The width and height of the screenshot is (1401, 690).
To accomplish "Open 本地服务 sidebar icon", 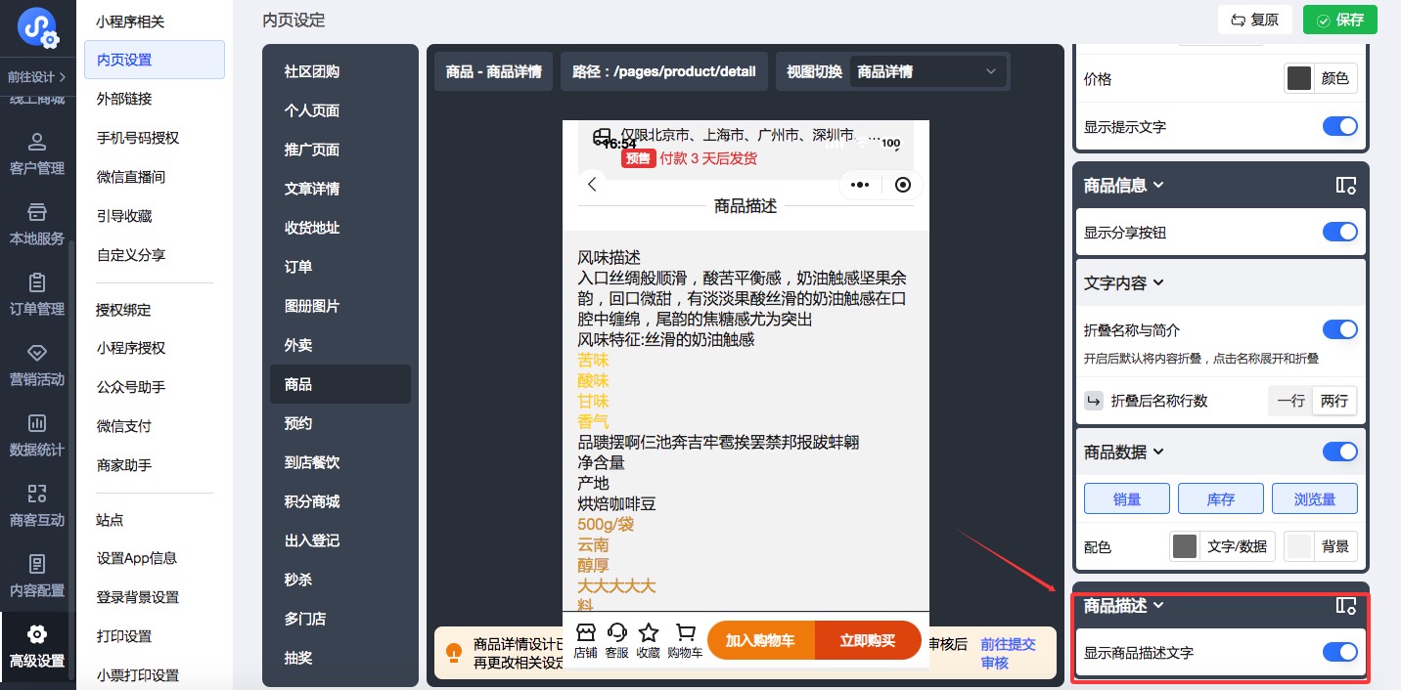I will [37, 224].
